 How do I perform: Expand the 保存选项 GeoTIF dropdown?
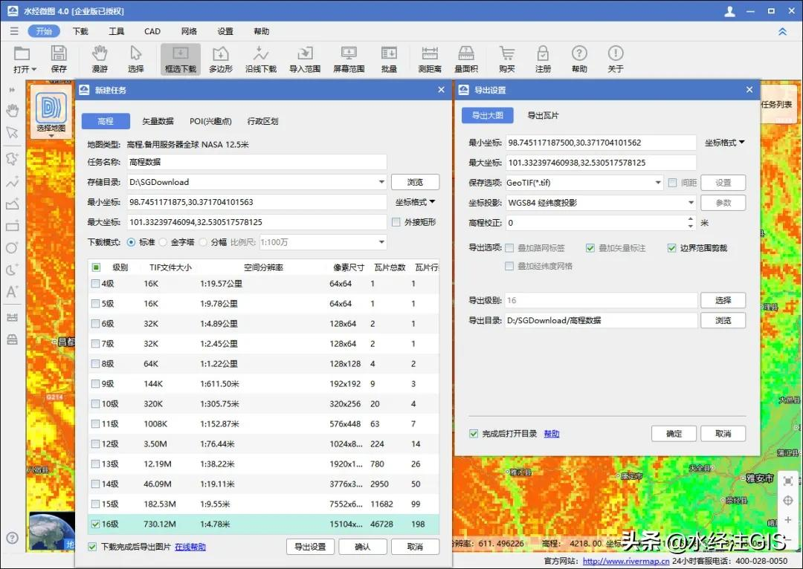[658, 183]
